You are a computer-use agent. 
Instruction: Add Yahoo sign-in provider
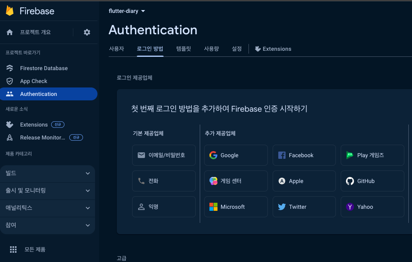point(372,207)
